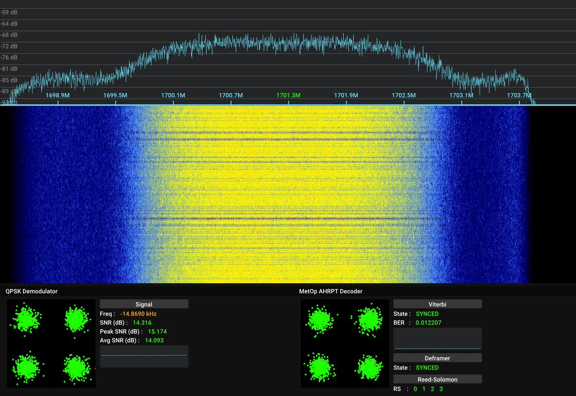576x396 pixels.
Task: Click the 1700.7M frequency label
Action: click(x=231, y=95)
